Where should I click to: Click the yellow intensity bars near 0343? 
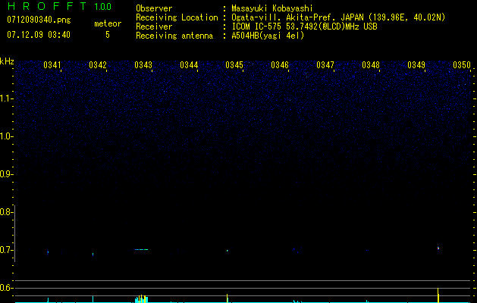point(142,298)
